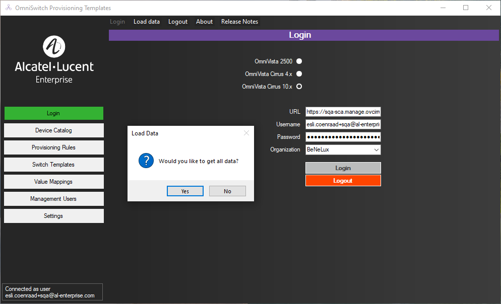Open Settings from sidebar
The width and height of the screenshot is (501, 304).
53,216
